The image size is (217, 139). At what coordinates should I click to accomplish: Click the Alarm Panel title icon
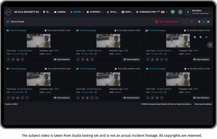pos(8,22)
